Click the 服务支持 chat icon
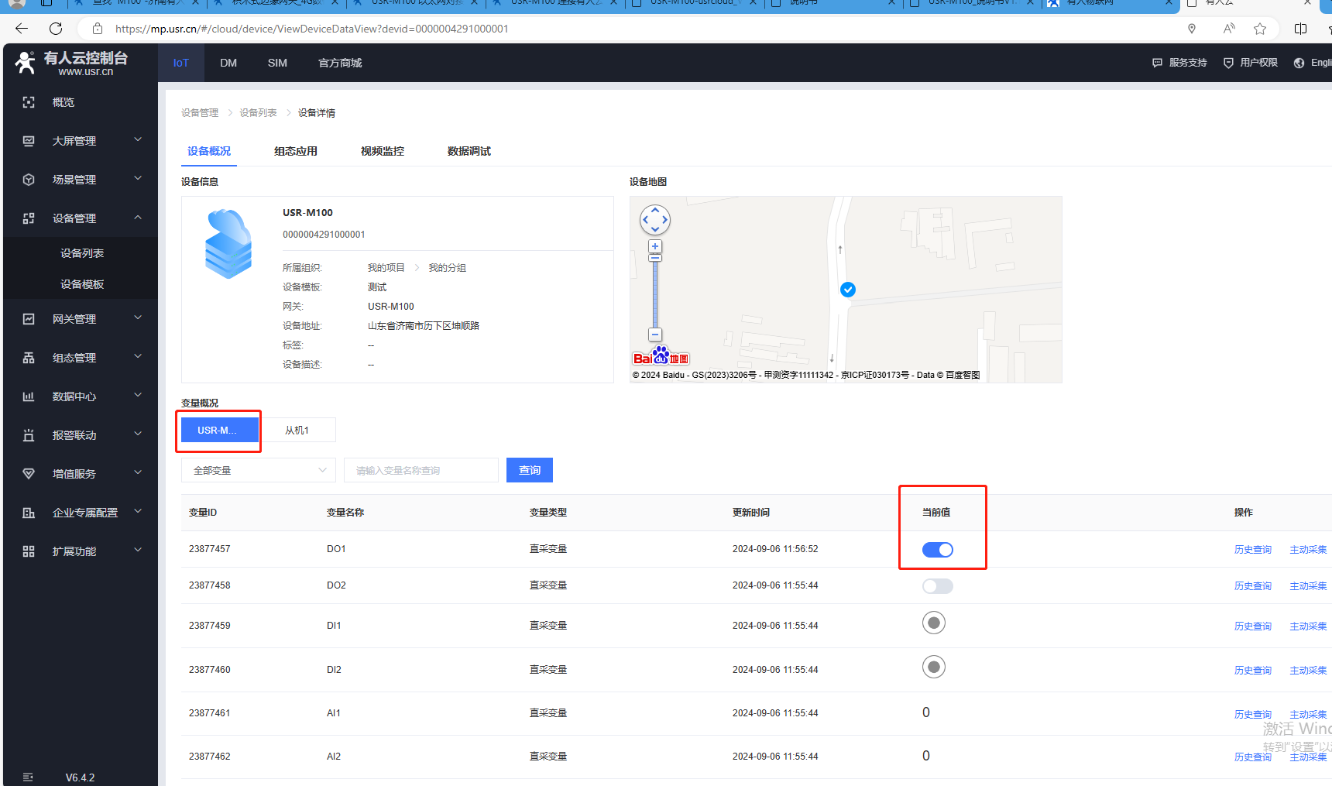Screen dimensions: 1332x786 pyautogui.click(x=1157, y=63)
